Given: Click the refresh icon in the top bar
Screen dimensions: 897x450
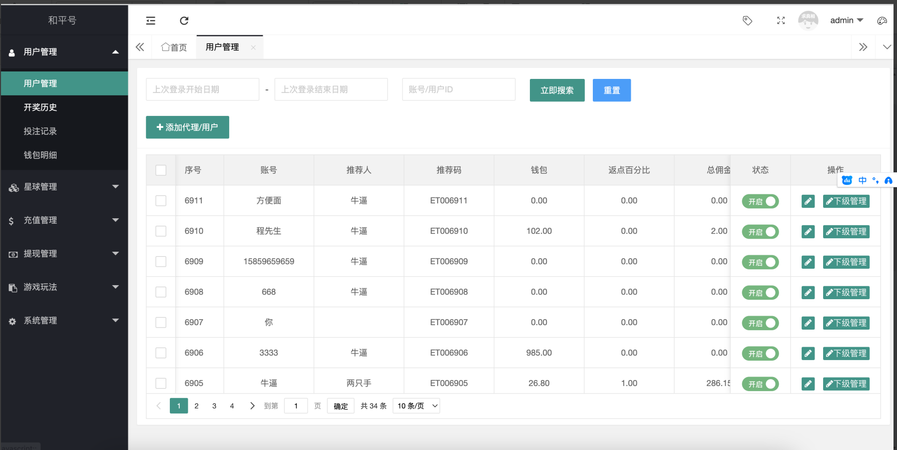Looking at the screenshot, I should pos(184,20).
